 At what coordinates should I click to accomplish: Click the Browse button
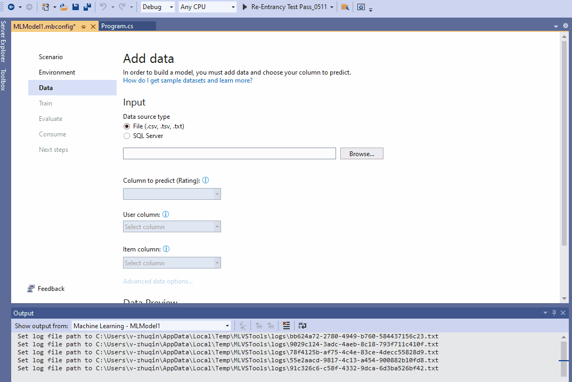click(x=361, y=153)
